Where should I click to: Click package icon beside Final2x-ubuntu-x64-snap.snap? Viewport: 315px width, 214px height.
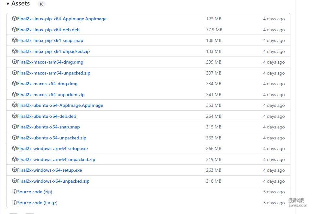tap(15, 127)
